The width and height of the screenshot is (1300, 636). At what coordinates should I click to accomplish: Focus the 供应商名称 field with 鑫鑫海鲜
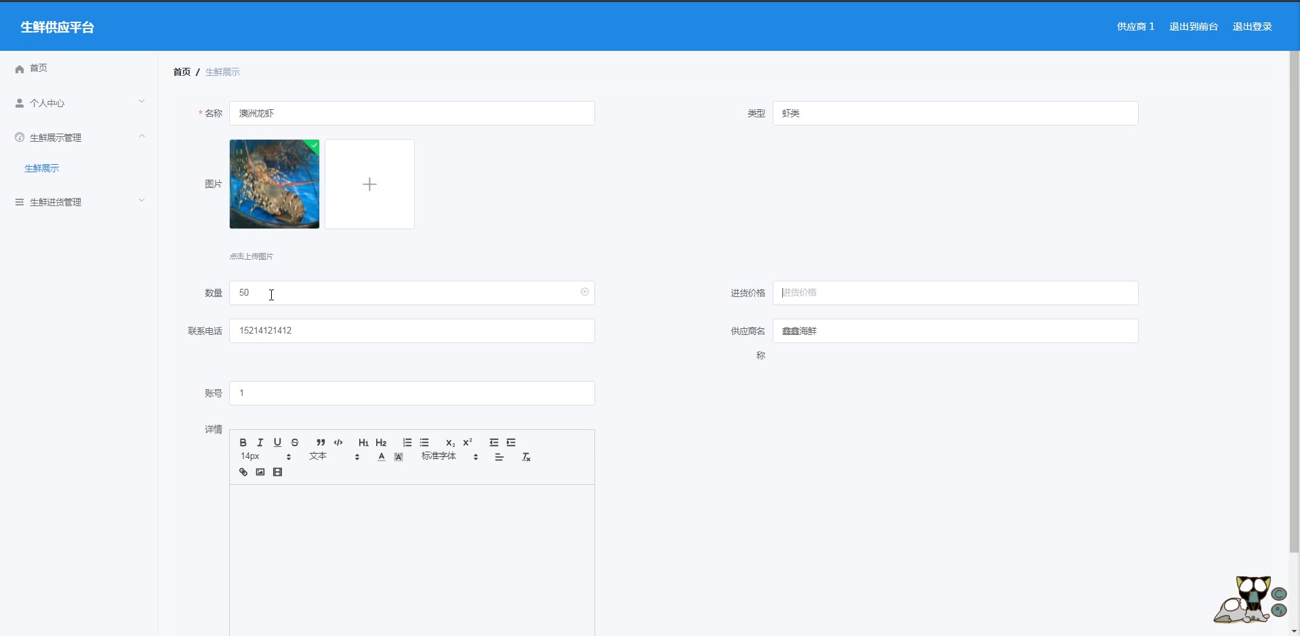tap(955, 331)
